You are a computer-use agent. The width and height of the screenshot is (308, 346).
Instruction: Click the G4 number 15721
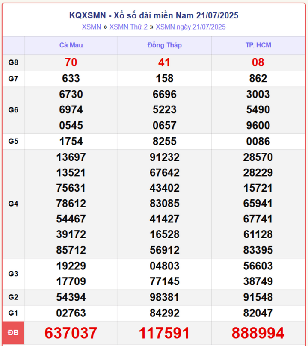(x=258, y=188)
